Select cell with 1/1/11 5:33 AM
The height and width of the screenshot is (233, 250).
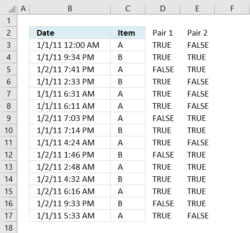click(70, 216)
